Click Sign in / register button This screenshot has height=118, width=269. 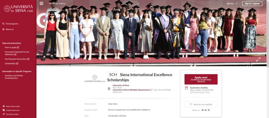point(252,3)
